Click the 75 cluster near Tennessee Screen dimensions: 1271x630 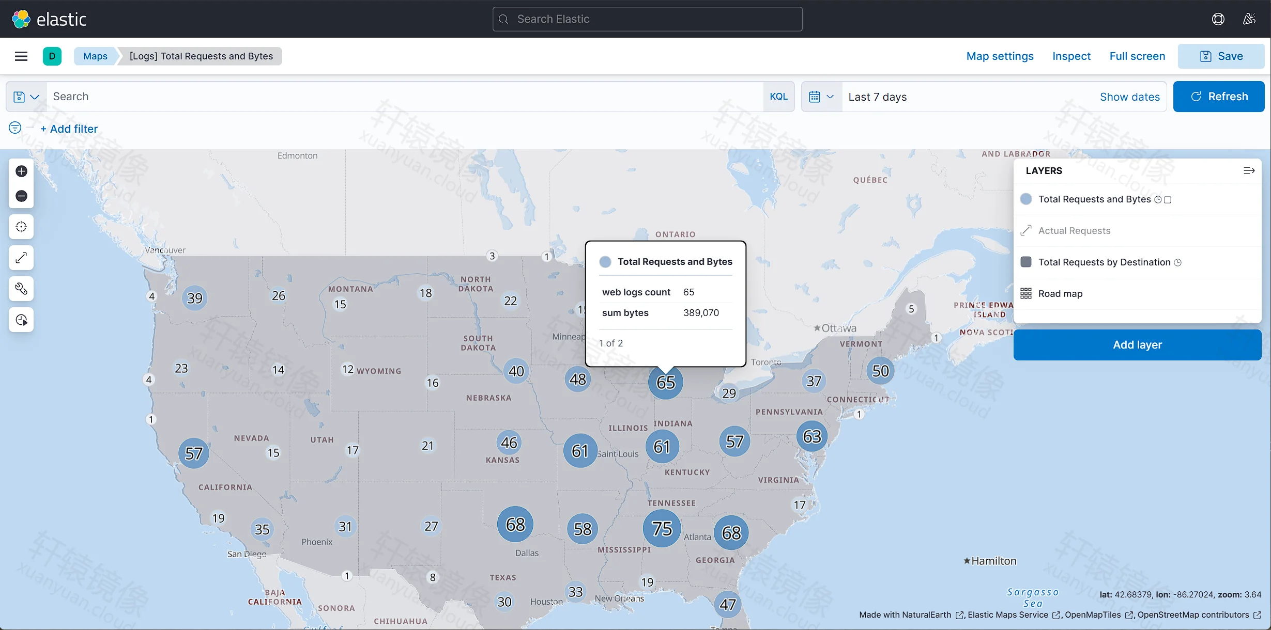pos(662,528)
